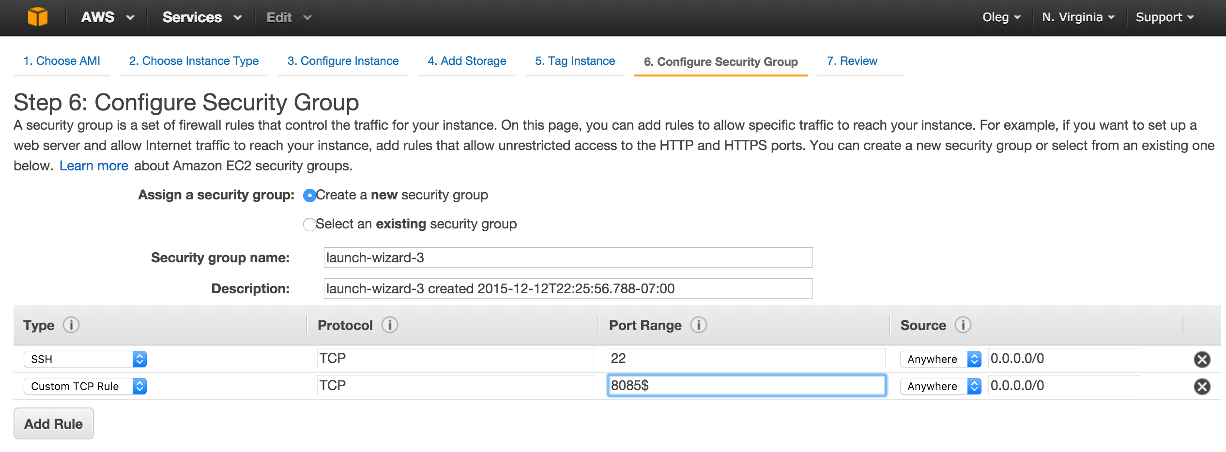Delete the Custom TCP Rule row
This screenshot has height=452, width=1226.
1202,386
